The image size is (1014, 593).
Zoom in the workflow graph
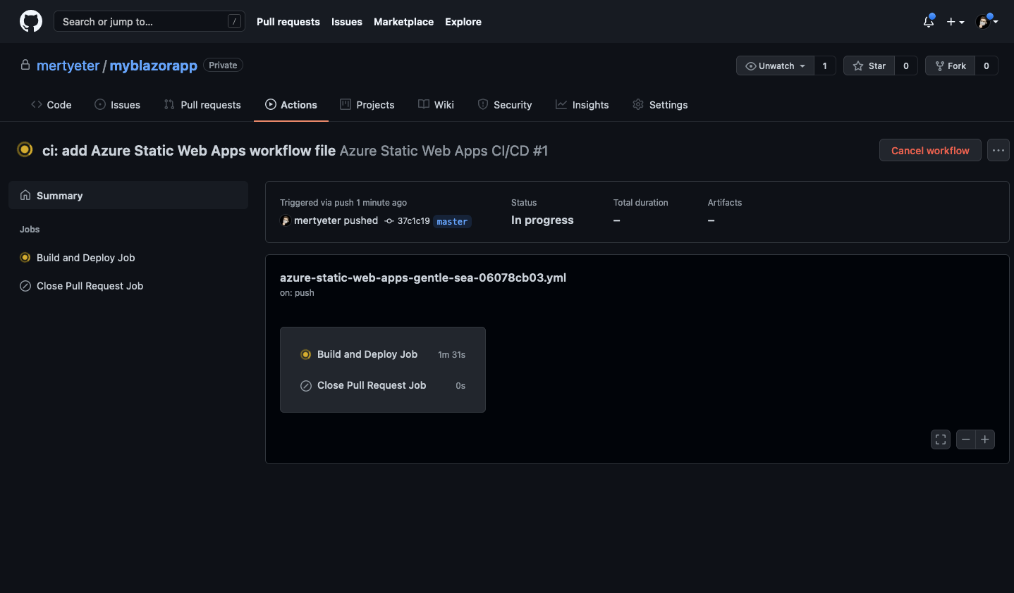tap(985, 439)
